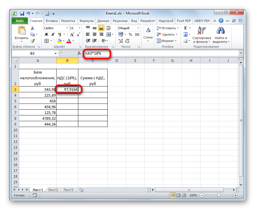This screenshot has width=255, height=210.
Task: Copy the selection to the clipboard
Action: tap(32, 34)
